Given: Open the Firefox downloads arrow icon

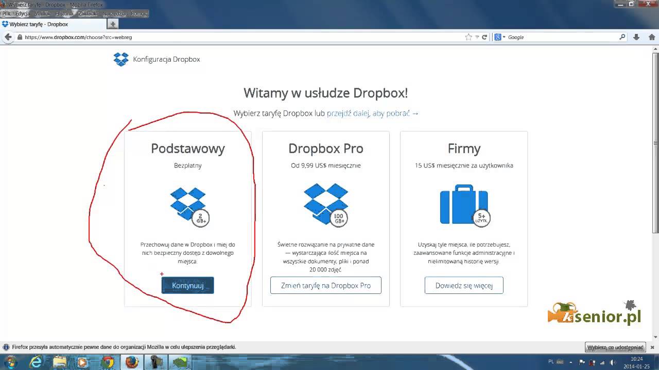Looking at the screenshot, I should click(x=637, y=37).
